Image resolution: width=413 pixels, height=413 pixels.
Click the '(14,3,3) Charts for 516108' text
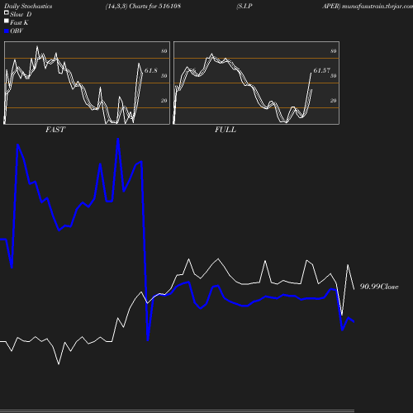[143, 7]
